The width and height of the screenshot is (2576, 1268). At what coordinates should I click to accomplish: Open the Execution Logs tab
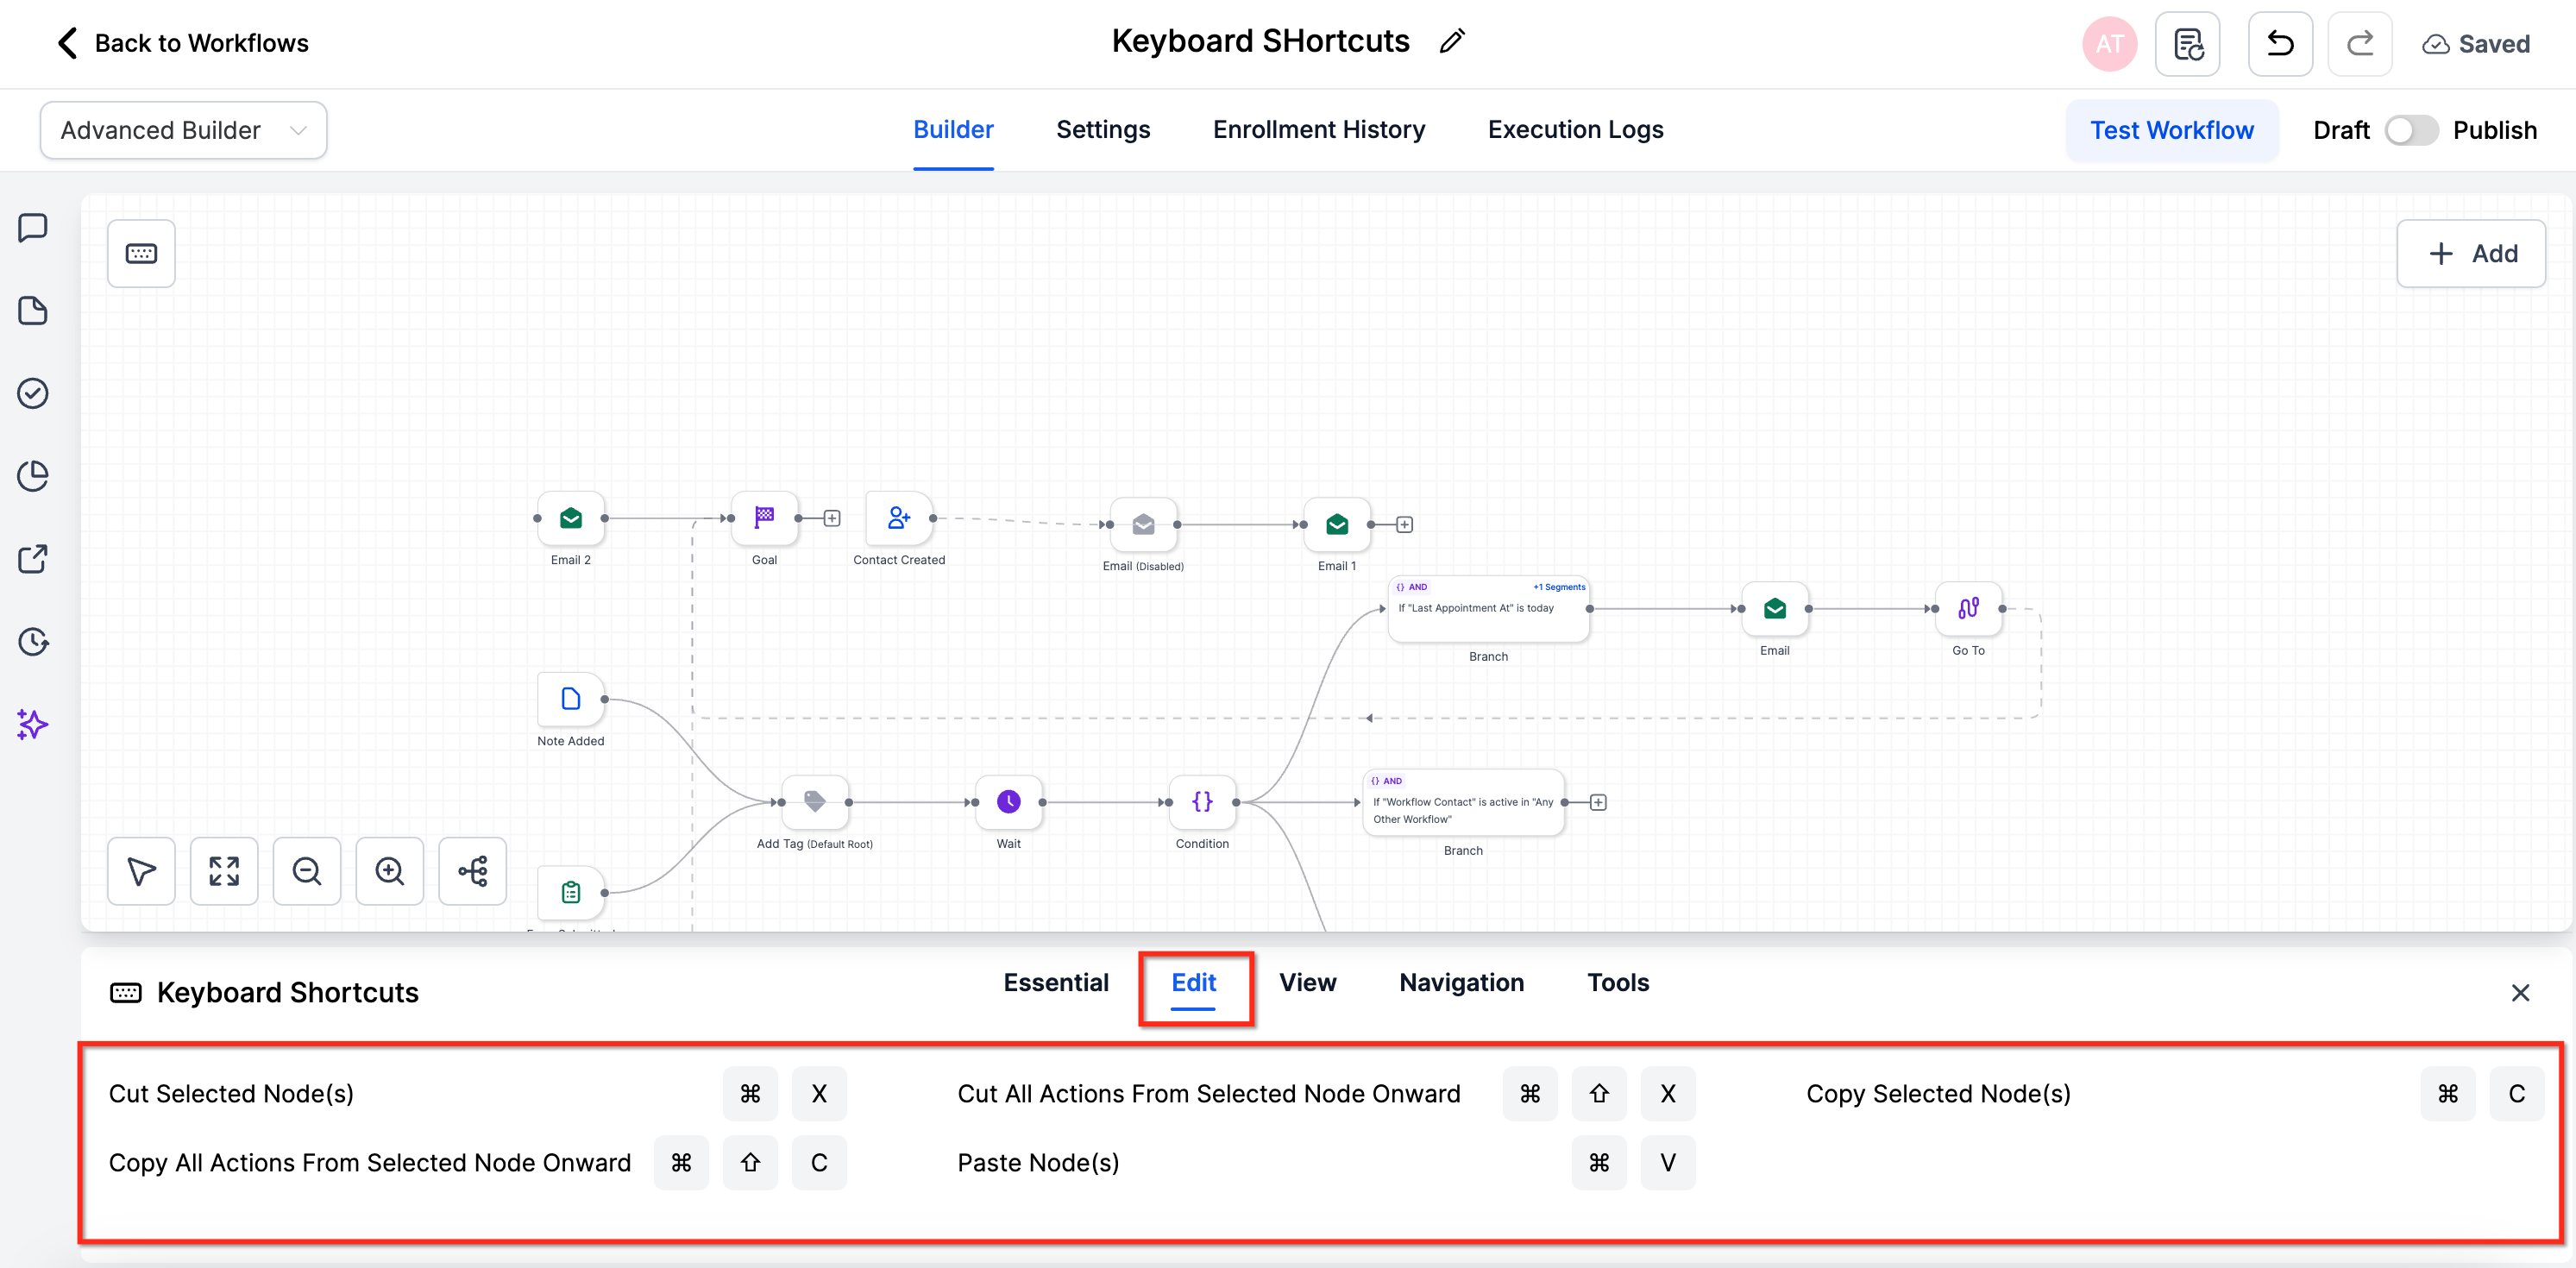1575,130
